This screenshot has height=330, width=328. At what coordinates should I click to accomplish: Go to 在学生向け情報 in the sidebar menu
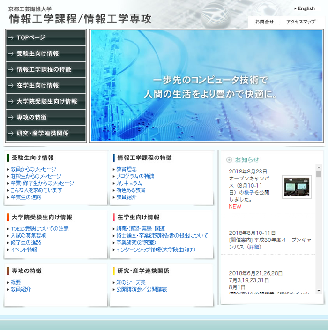[46, 86]
